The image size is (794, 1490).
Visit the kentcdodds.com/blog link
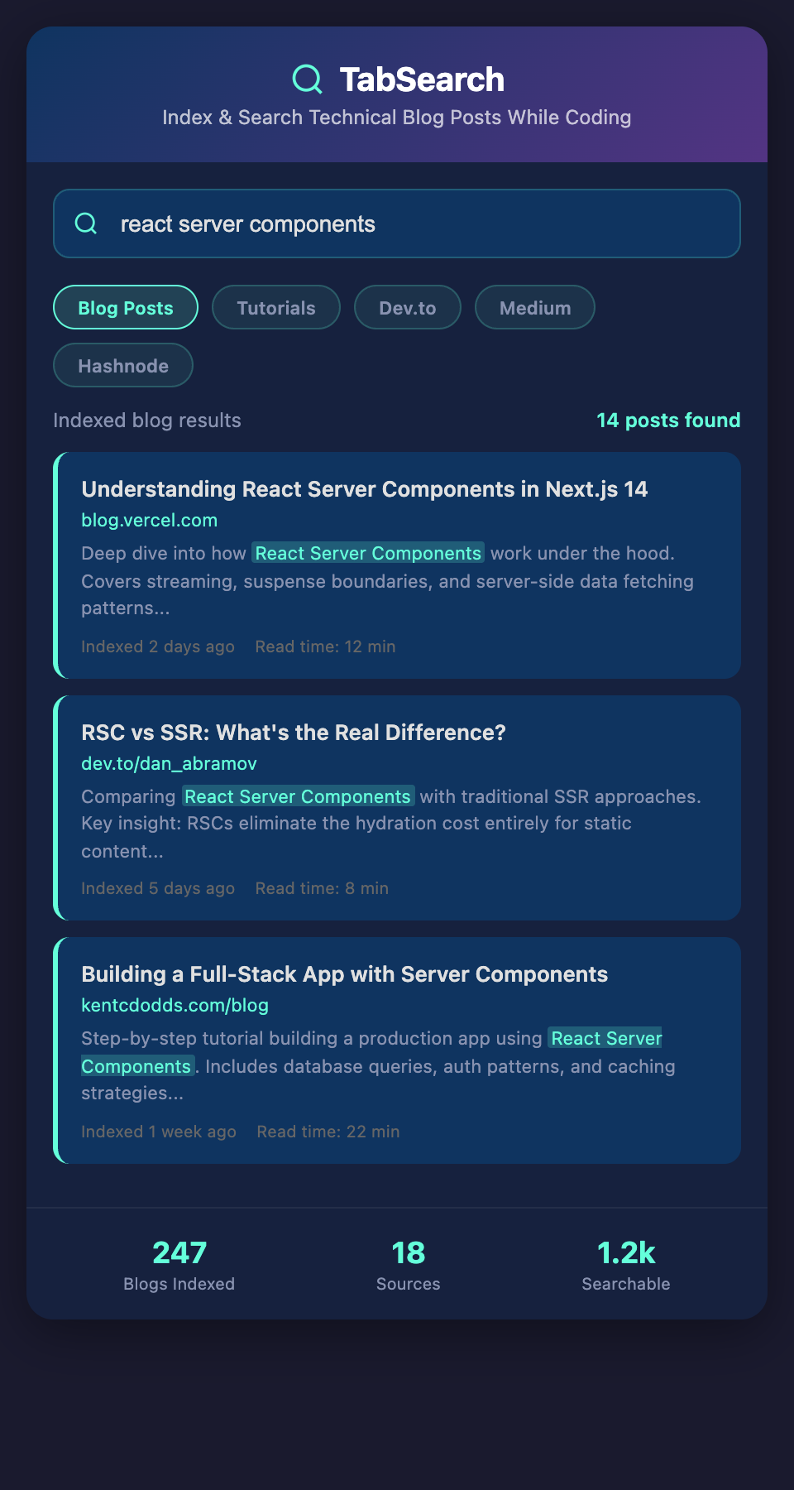coord(175,1006)
